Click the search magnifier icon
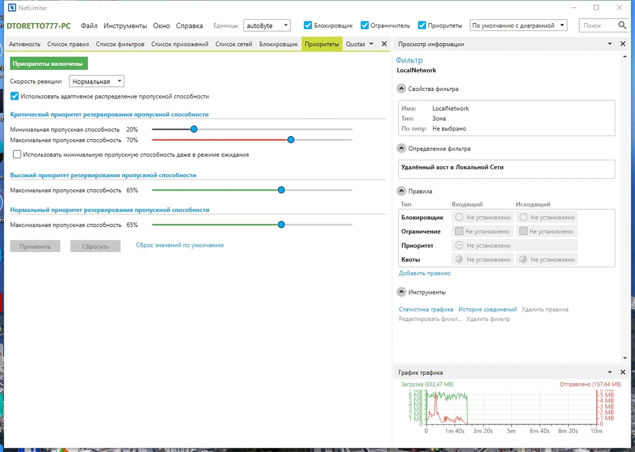 point(622,25)
